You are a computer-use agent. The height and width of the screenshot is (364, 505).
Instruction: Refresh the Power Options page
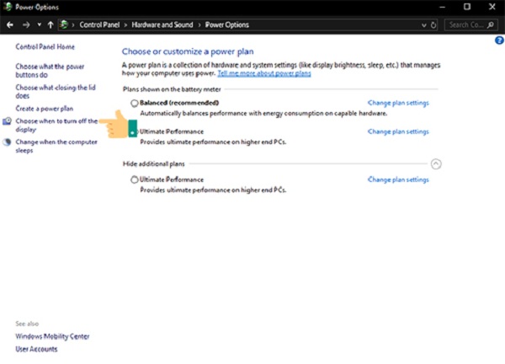(433, 24)
